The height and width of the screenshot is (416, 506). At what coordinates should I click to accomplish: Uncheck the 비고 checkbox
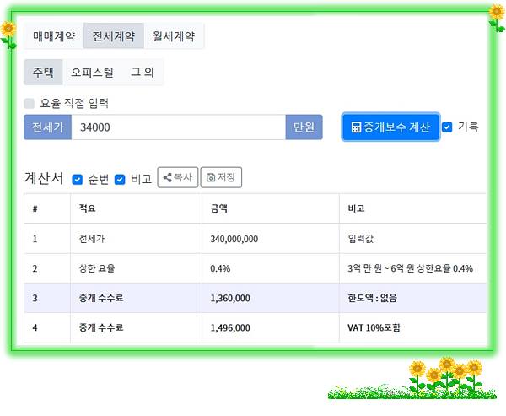pyautogui.click(x=120, y=179)
